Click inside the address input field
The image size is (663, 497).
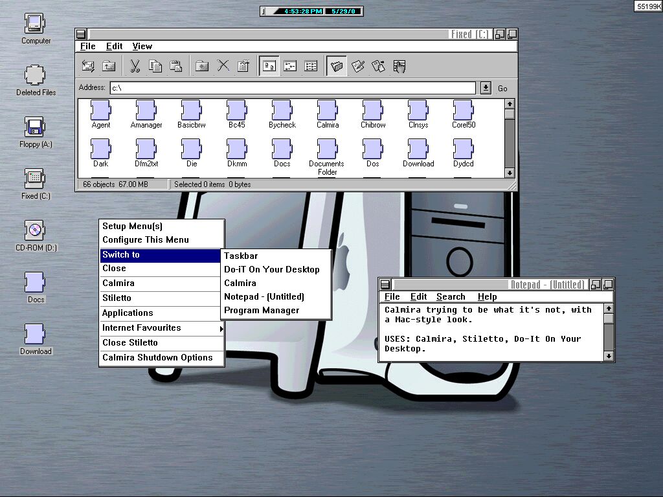(291, 88)
